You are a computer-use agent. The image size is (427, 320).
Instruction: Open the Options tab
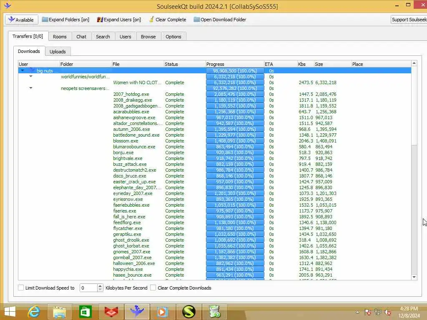coord(173,37)
